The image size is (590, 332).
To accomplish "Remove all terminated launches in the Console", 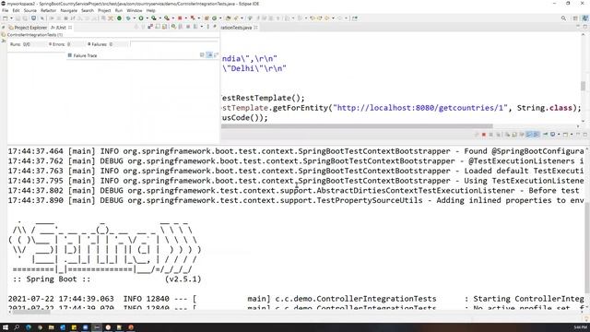I will (498, 135).
